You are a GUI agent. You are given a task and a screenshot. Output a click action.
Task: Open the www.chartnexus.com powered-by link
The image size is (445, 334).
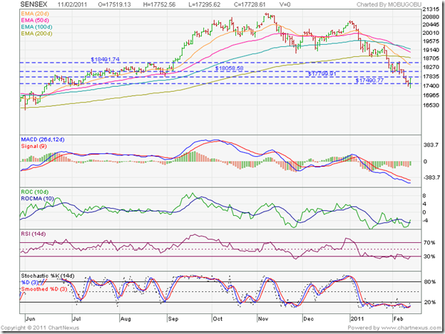(411, 328)
